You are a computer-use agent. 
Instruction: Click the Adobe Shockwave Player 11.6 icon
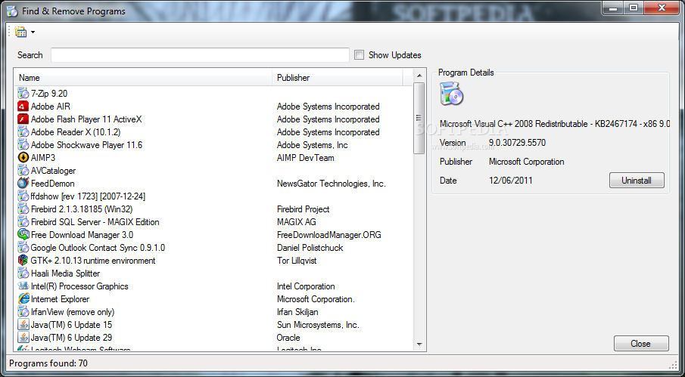[x=23, y=145]
